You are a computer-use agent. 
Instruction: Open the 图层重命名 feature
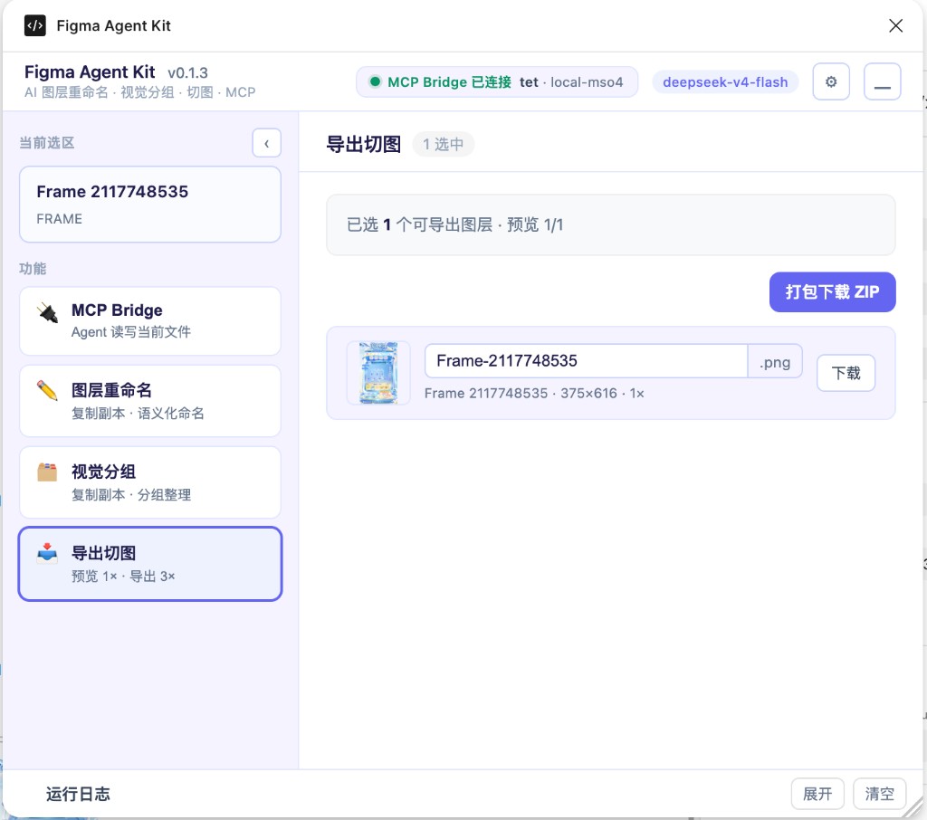click(150, 401)
